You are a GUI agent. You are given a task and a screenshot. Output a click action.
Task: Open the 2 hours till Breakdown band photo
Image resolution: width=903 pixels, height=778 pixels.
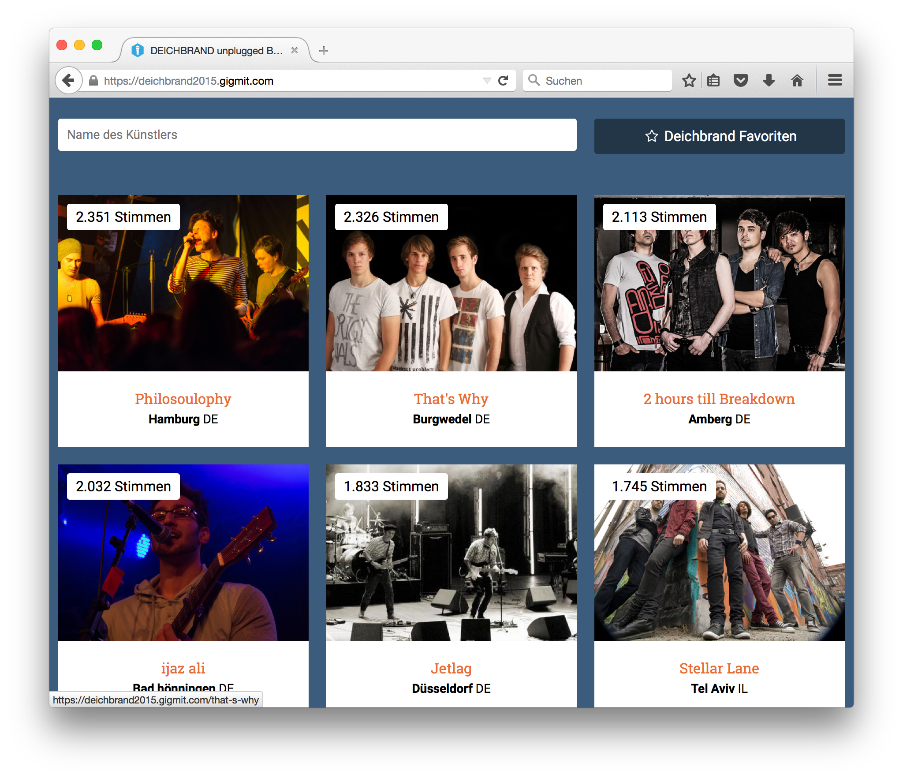[x=720, y=283]
